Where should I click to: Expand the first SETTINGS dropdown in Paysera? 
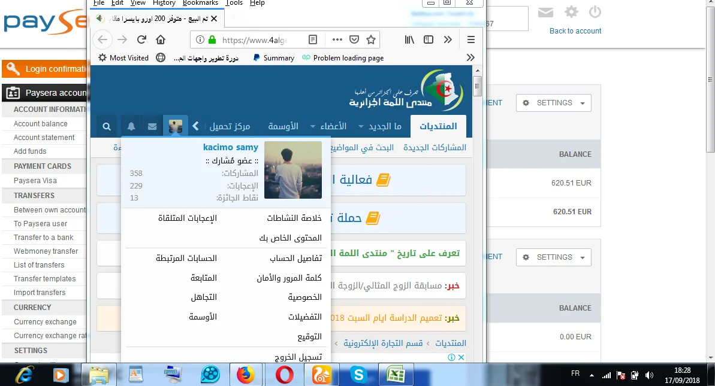tap(553, 103)
